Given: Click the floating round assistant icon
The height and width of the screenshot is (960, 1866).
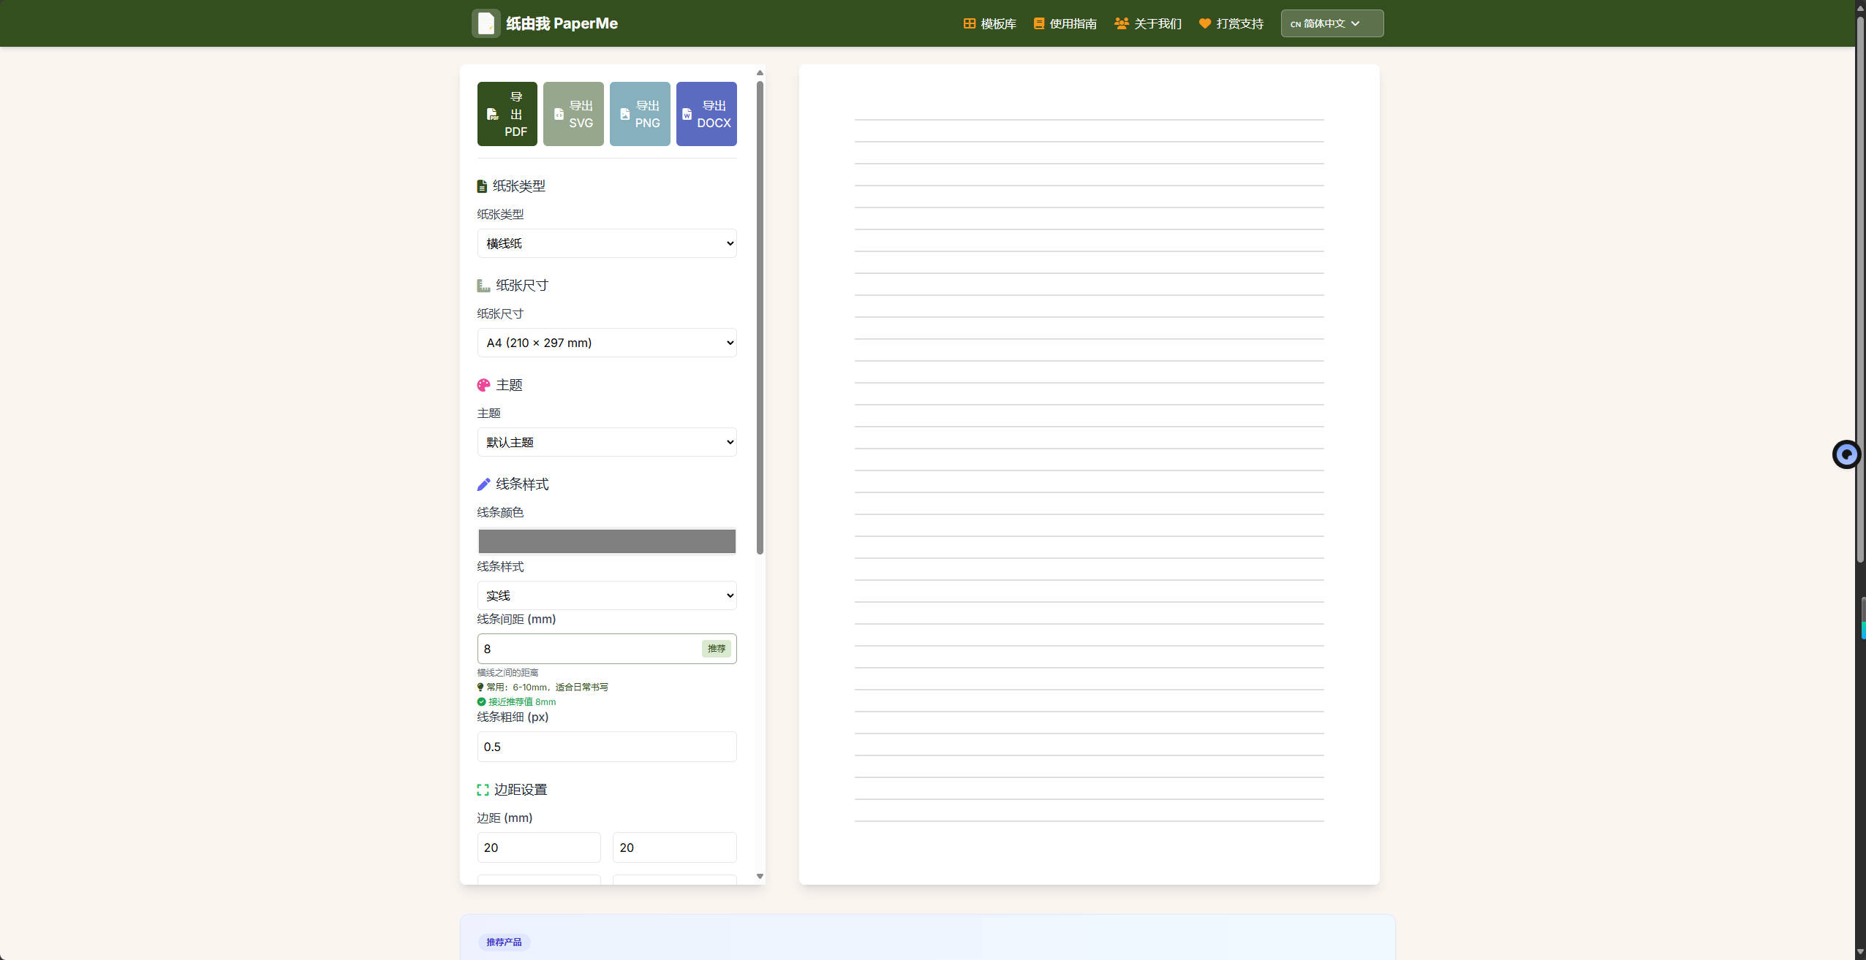Looking at the screenshot, I should tap(1846, 454).
